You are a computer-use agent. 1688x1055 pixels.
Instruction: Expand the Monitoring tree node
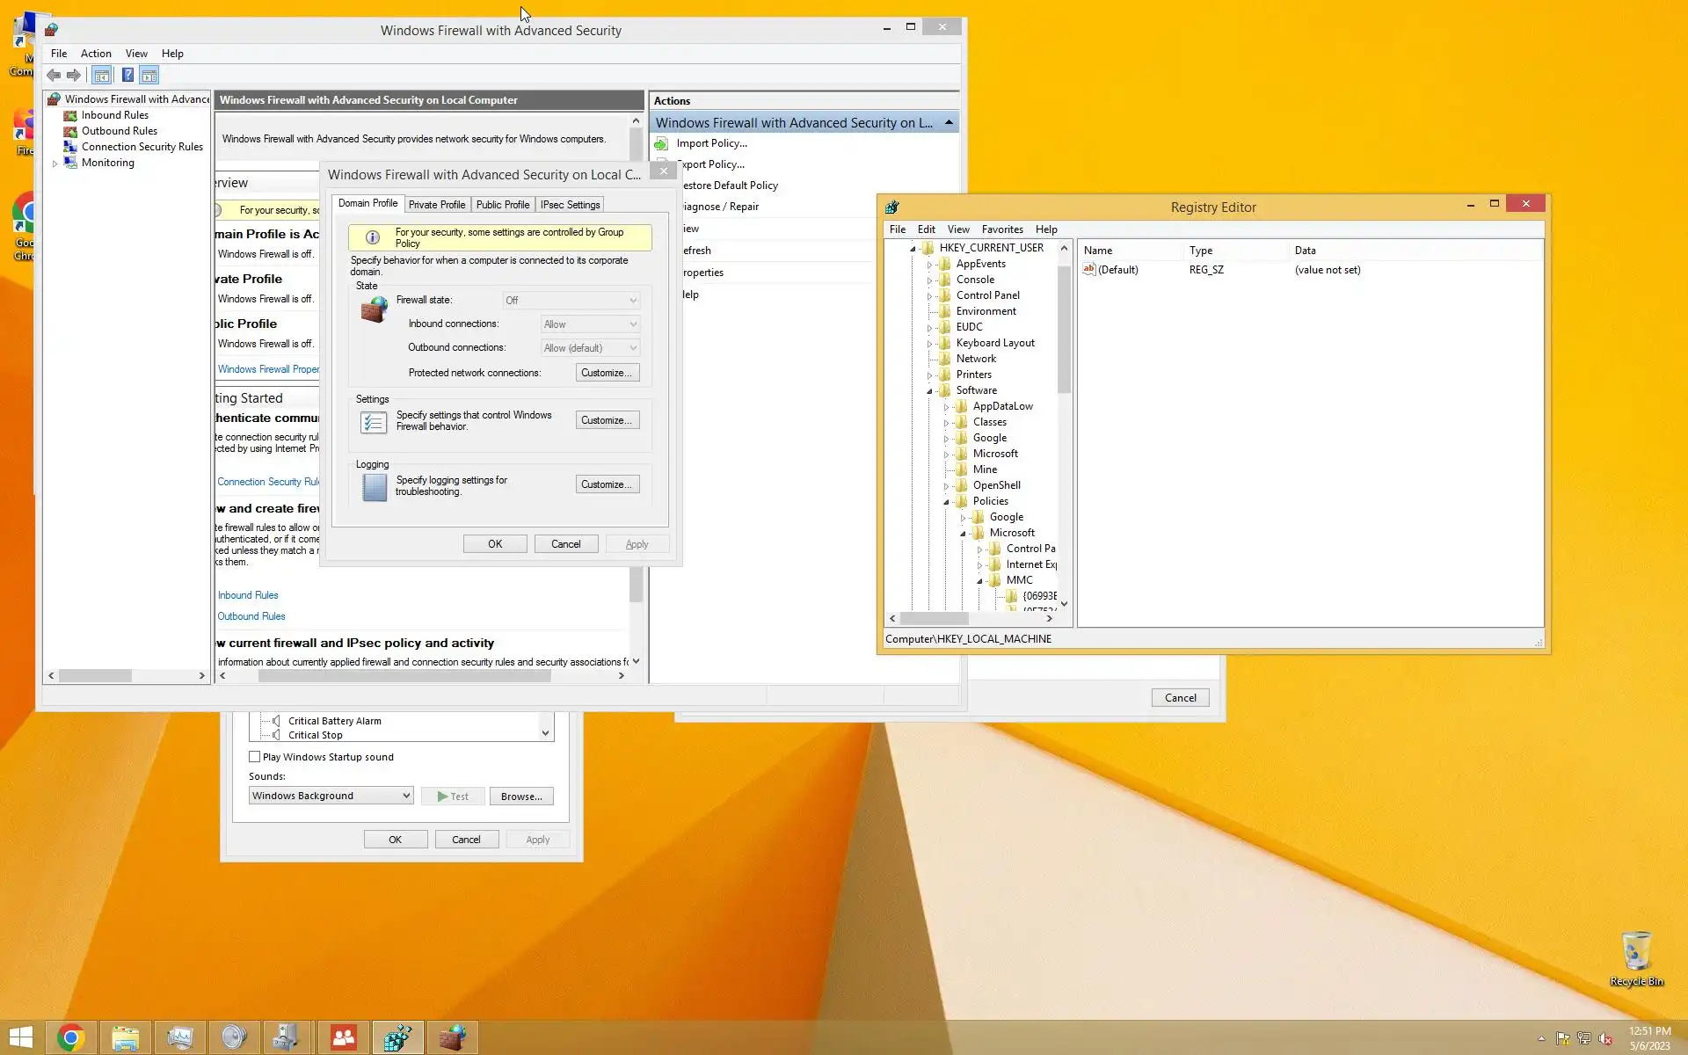tap(55, 164)
